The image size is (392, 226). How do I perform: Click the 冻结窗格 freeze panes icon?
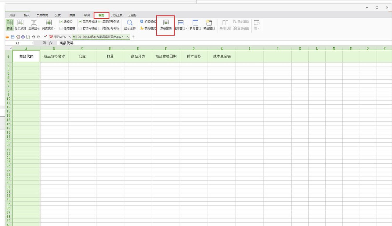coord(166,23)
